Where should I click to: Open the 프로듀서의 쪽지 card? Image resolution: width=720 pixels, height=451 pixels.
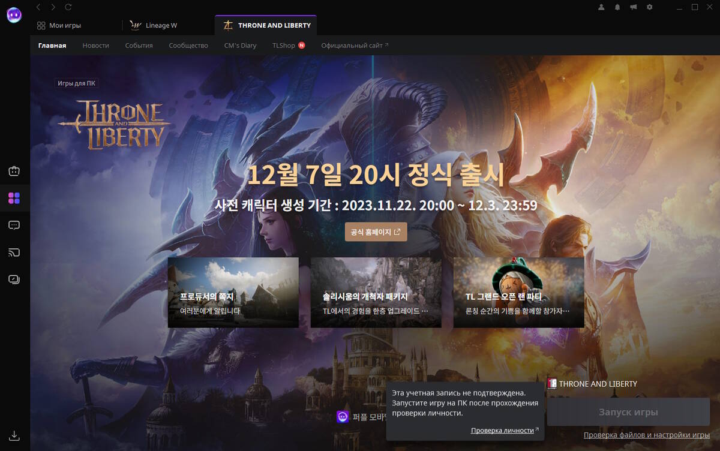233,293
